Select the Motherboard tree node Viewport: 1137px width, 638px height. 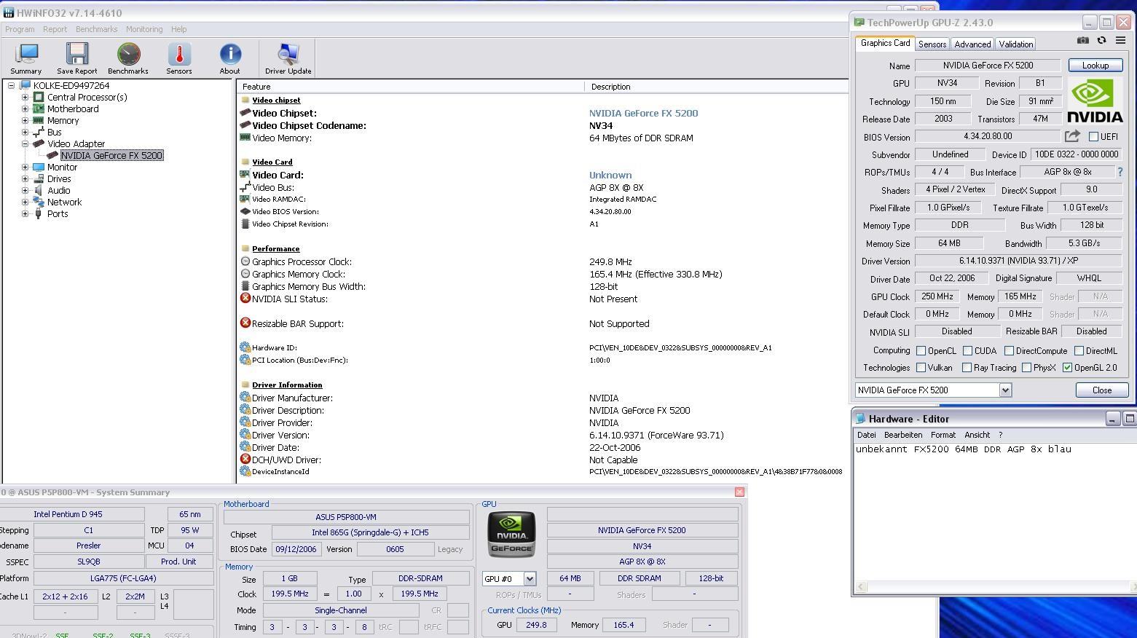pyautogui.click(x=73, y=109)
